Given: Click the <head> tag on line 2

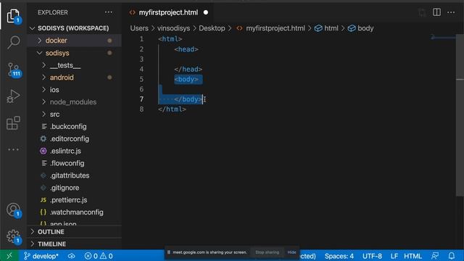Looking at the screenshot, I should 186,49.
